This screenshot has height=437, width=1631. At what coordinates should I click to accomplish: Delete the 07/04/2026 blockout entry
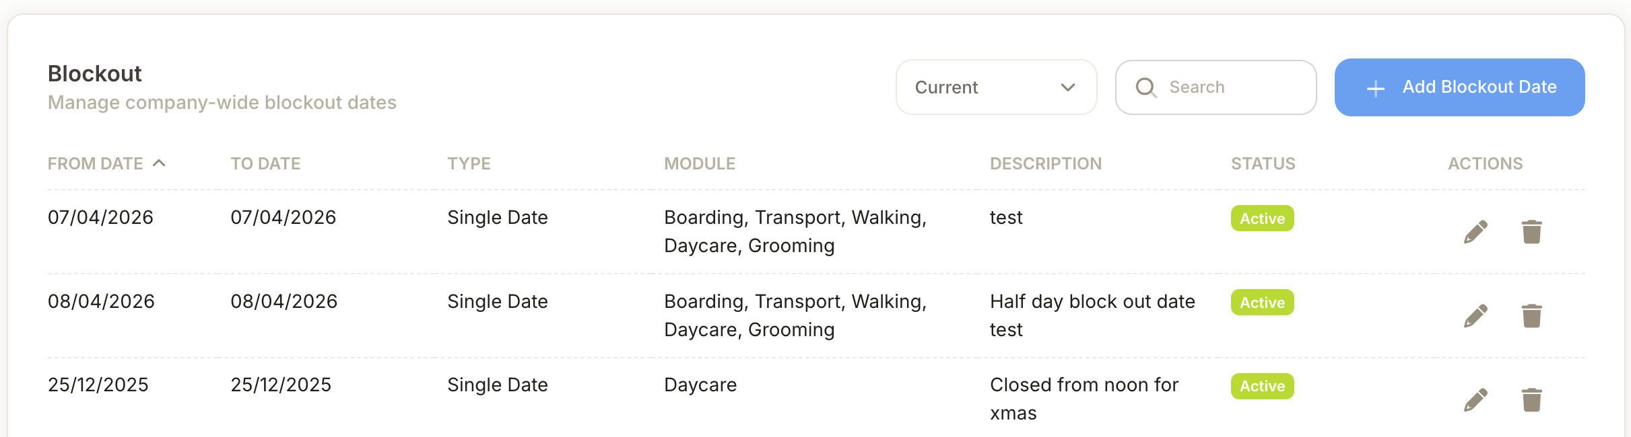(x=1531, y=232)
